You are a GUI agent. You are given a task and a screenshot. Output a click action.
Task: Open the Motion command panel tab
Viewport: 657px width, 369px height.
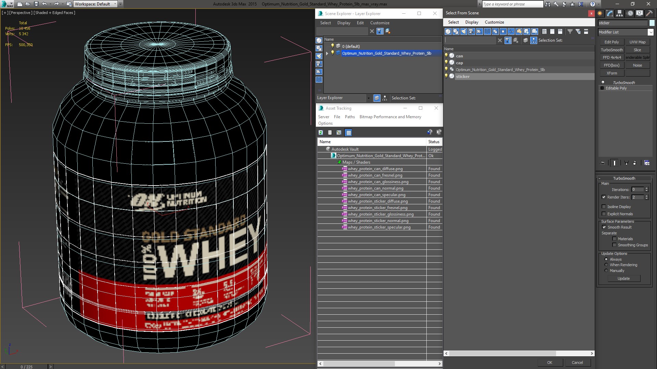[x=630, y=13]
